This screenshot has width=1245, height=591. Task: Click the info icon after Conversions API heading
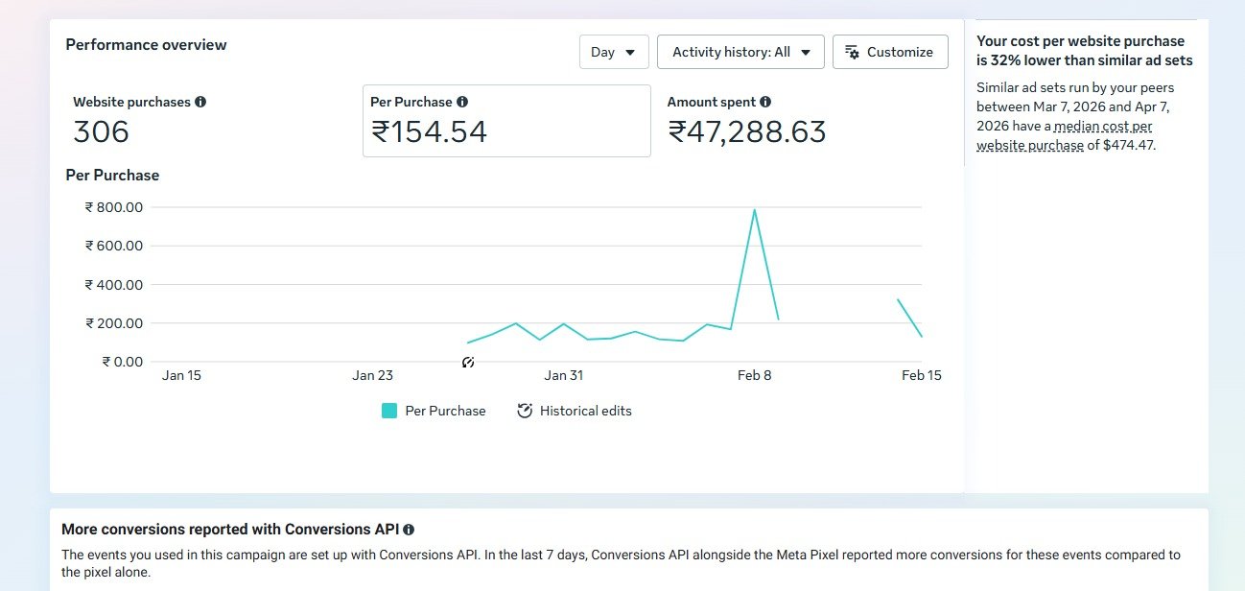click(x=409, y=530)
